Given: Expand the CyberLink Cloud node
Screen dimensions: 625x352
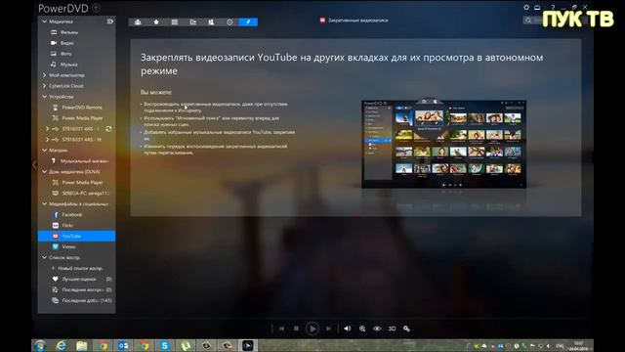Looking at the screenshot, I should pos(44,86).
